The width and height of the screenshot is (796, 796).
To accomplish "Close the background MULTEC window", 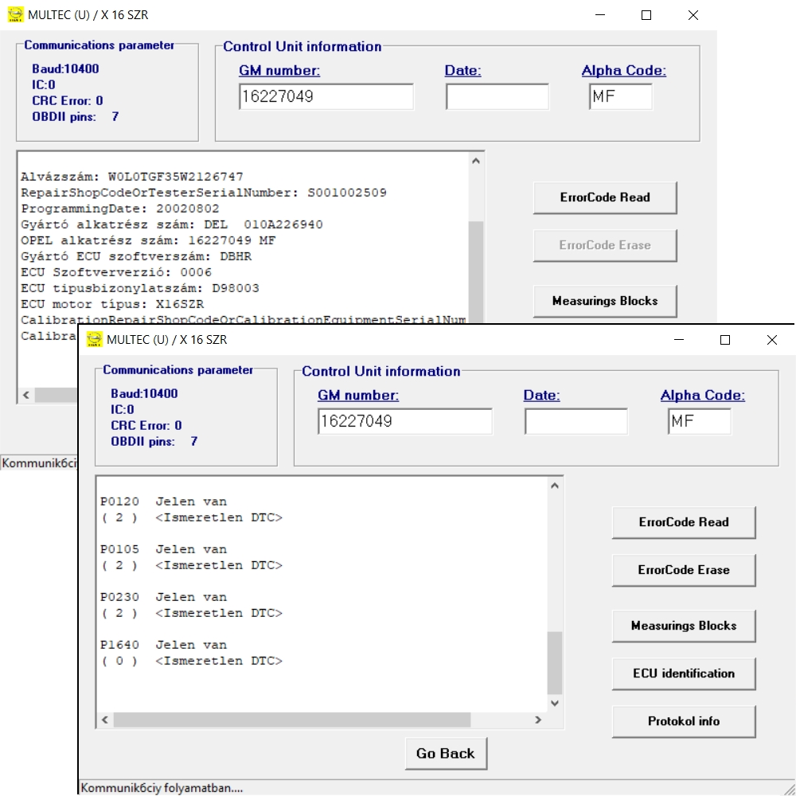I will 693,15.
